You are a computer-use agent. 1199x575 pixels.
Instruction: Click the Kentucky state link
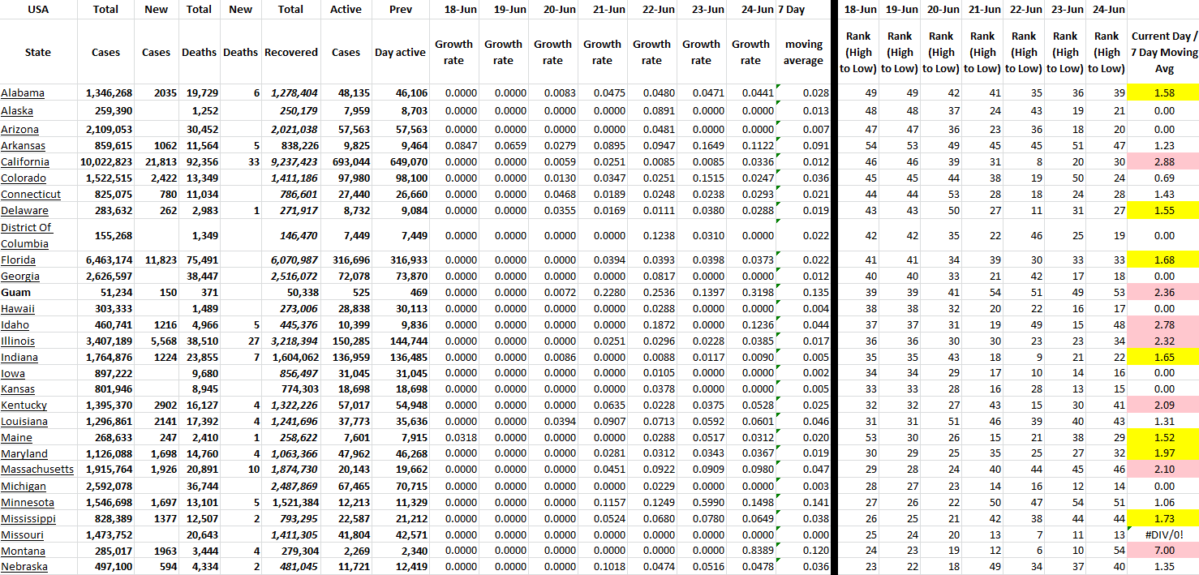[24, 405]
